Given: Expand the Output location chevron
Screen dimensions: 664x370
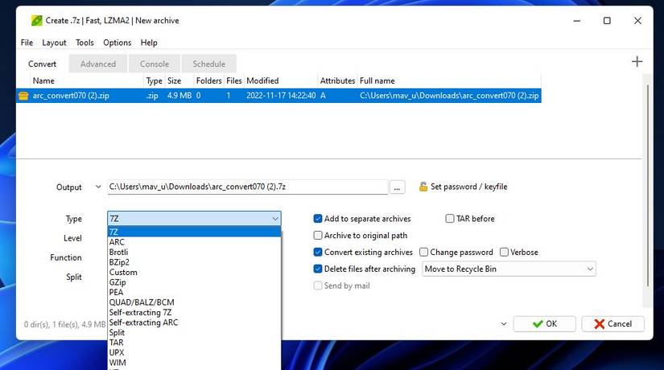Looking at the screenshot, I should point(98,187).
